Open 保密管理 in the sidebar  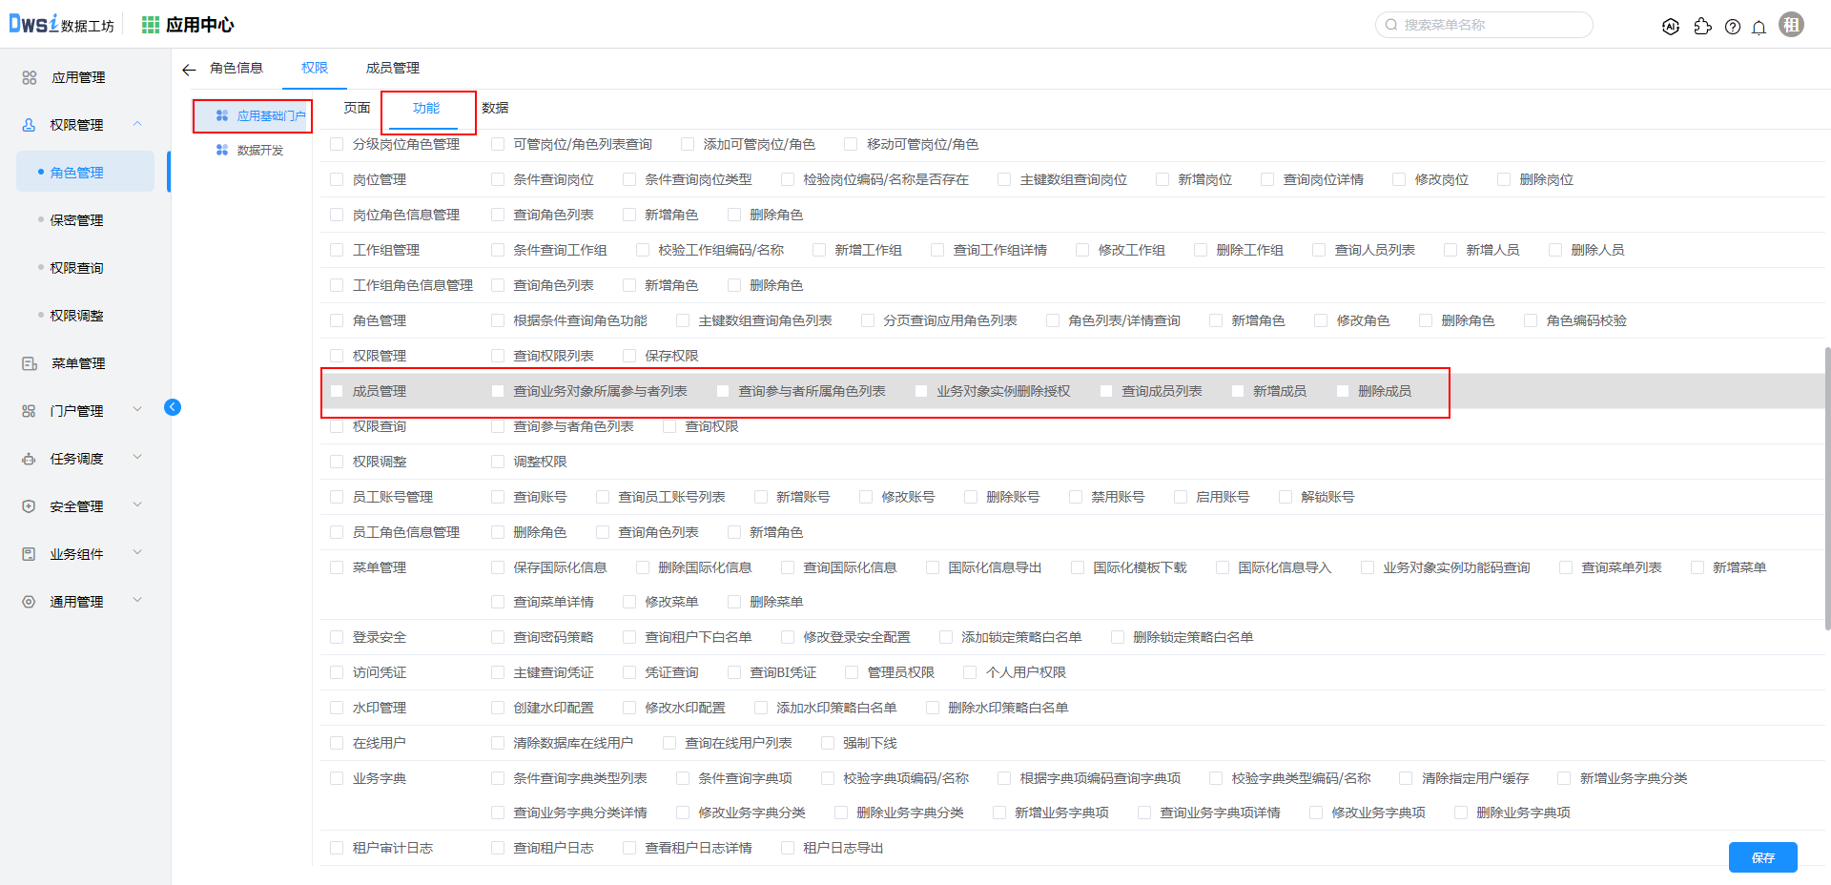tap(77, 220)
